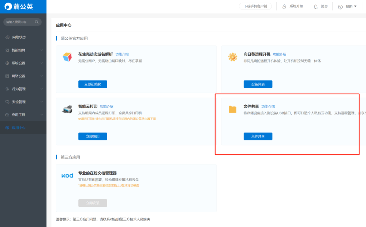Open 系统升级 from the top bar

point(293,6)
